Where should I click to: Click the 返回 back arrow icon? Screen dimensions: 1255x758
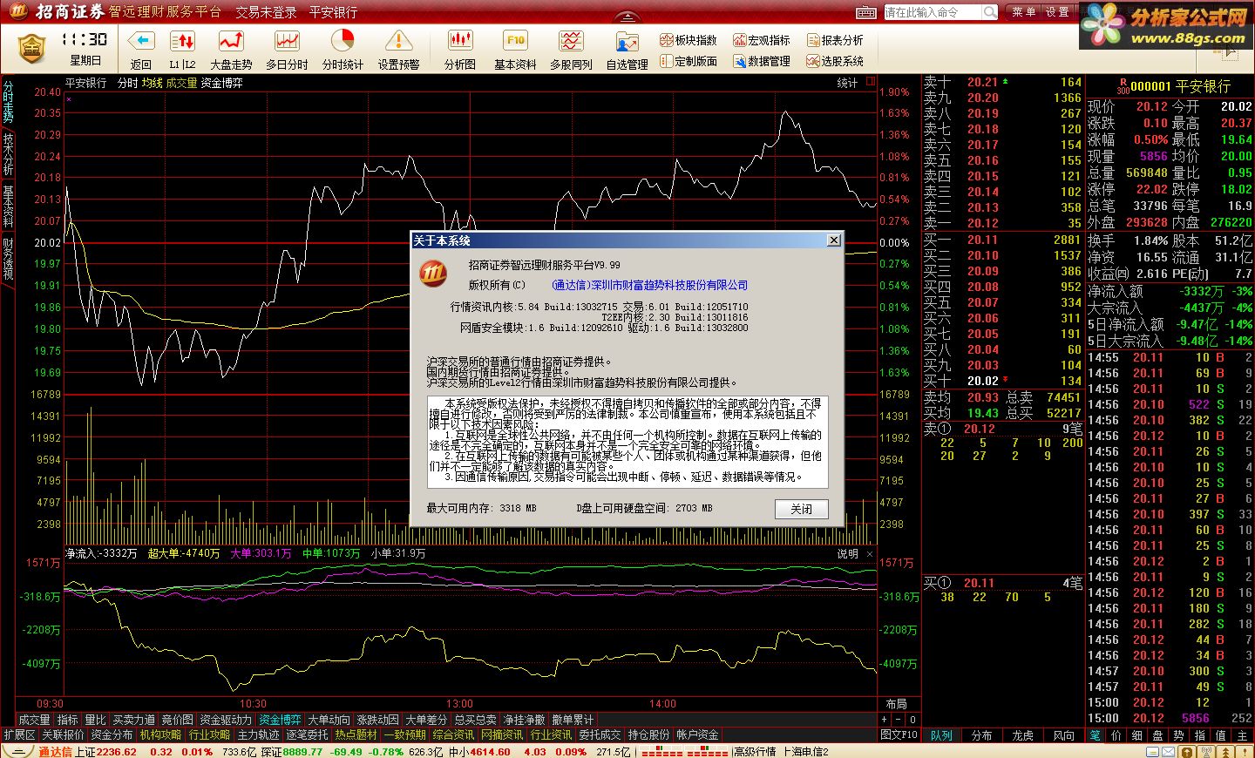pos(141,41)
